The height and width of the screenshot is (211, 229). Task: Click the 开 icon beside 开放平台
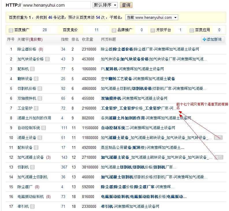coord(152,30)
